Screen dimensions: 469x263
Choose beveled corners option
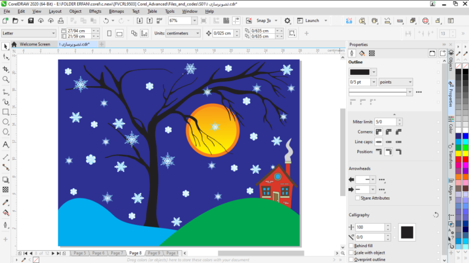pos(398,131)
